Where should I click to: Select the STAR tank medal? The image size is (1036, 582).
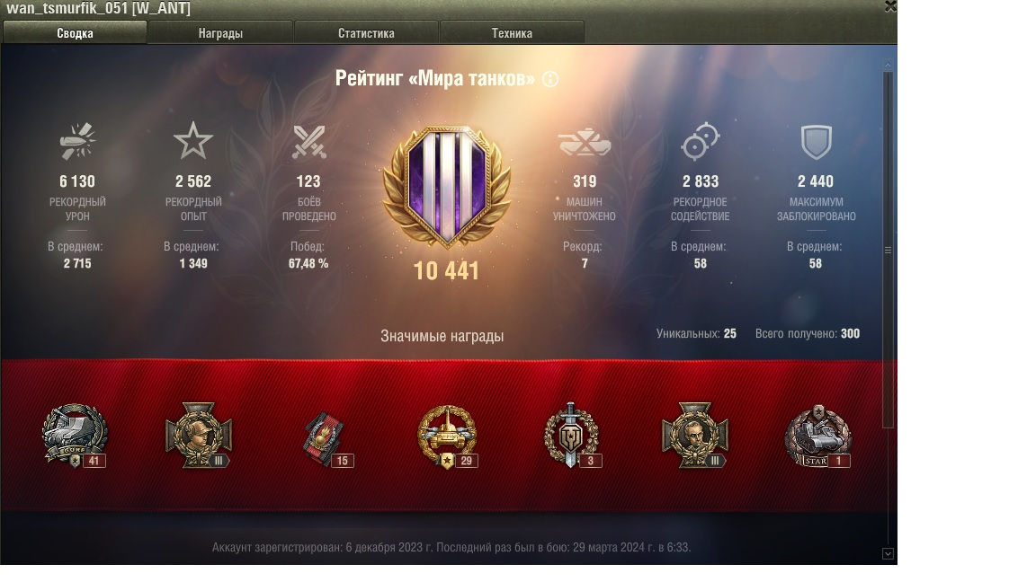818,436
